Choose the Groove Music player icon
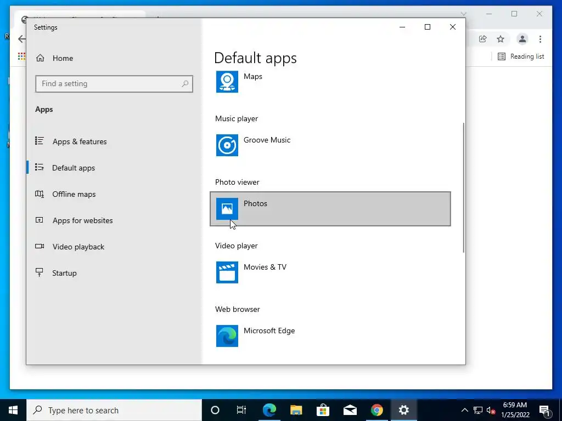 [227, 145]
